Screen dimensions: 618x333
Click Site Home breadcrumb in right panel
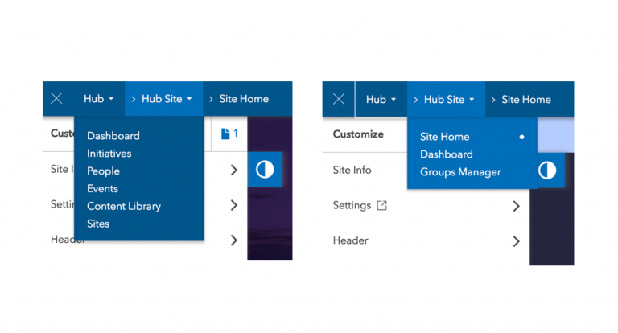pyautogui.click(x=526, y=100)
